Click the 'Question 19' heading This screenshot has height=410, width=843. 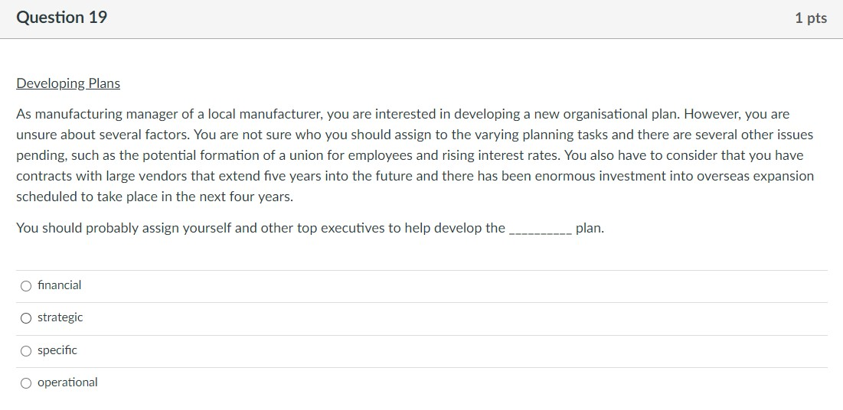point(62,18)
